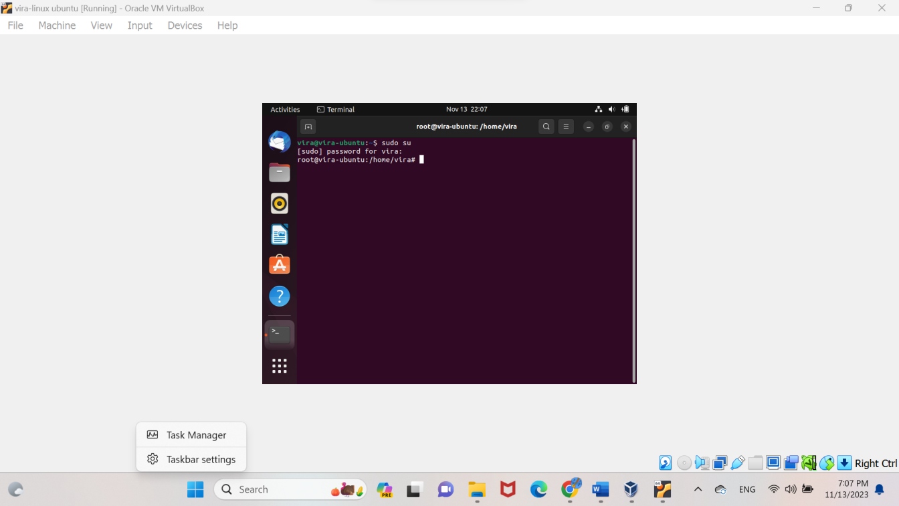Expand the hidden tray icons chevron
This screenshot has height=506, width=899.
698,490
